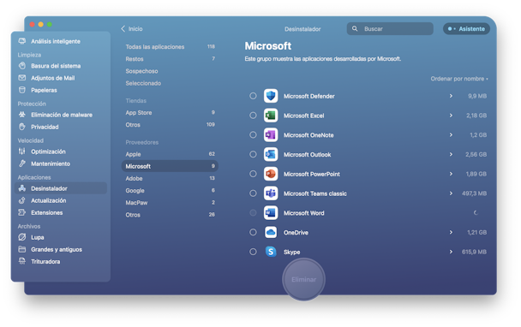Select the MacPaw vendor group
The image size is (521, 327).
[x=170, y=203]
